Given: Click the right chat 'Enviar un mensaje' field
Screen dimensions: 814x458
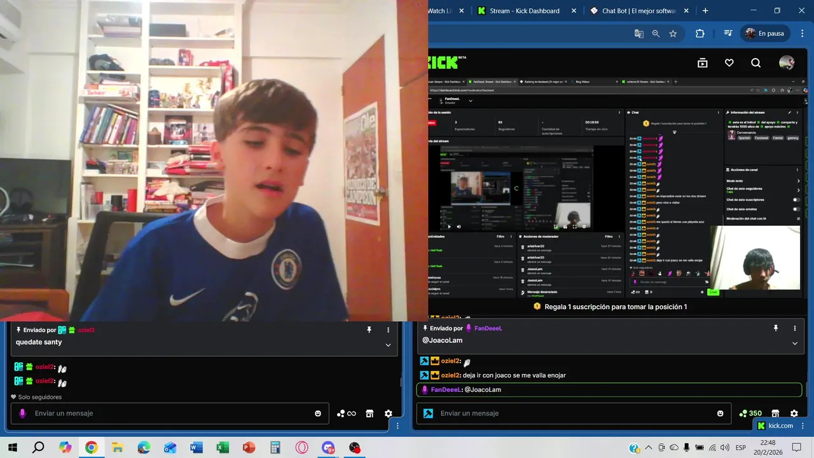Looking at the screenshot, I should click(x=574, y=413).
